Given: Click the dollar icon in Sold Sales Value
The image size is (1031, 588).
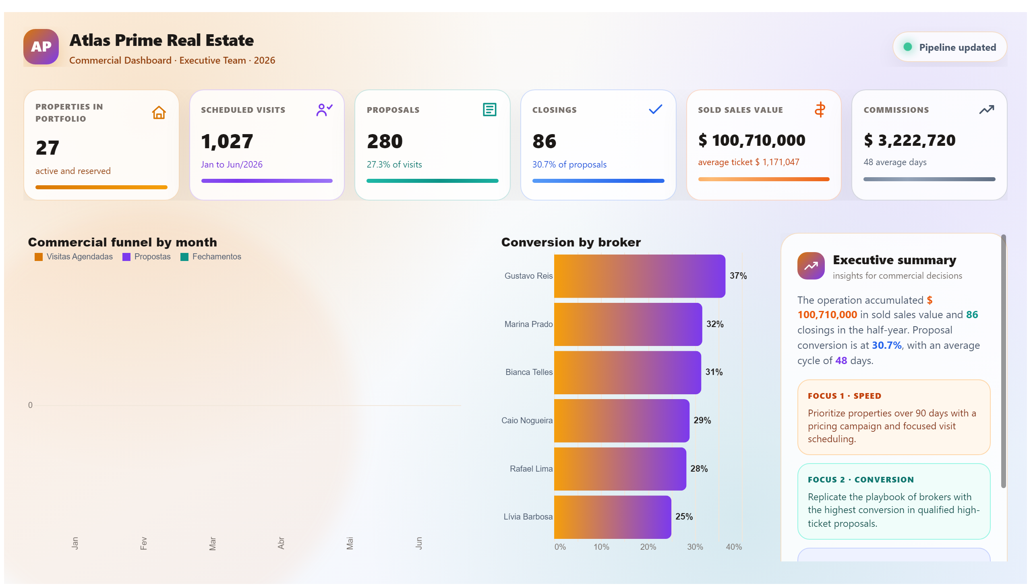Looking at the screenshot, I should point(820,110).
